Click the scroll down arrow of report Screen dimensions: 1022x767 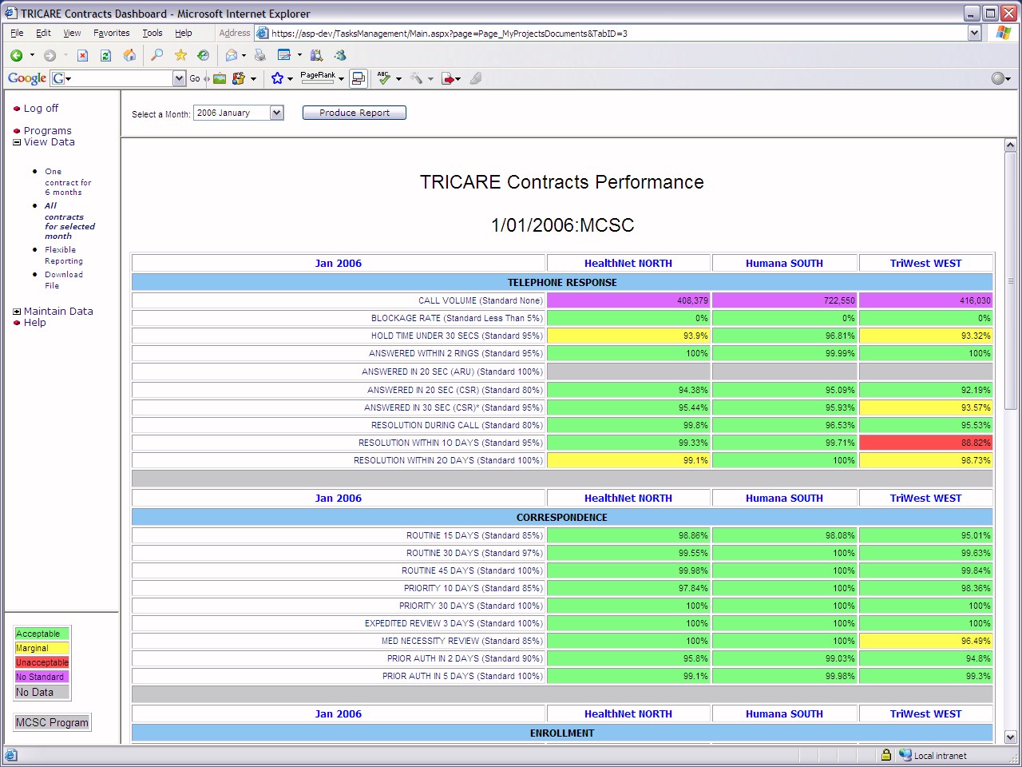pyautogui.click(x=1010, y=737)
